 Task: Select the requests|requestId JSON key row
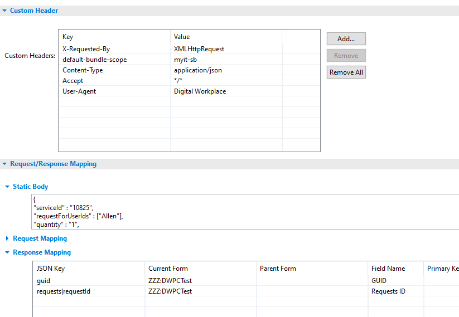(x=62, y=291)
